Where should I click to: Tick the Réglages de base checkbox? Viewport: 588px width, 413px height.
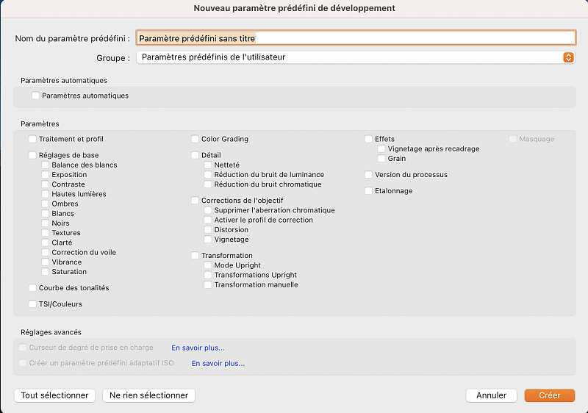tap(32, 155)
